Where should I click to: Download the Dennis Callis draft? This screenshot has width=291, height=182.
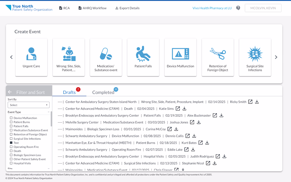click(x=194, y=136)
